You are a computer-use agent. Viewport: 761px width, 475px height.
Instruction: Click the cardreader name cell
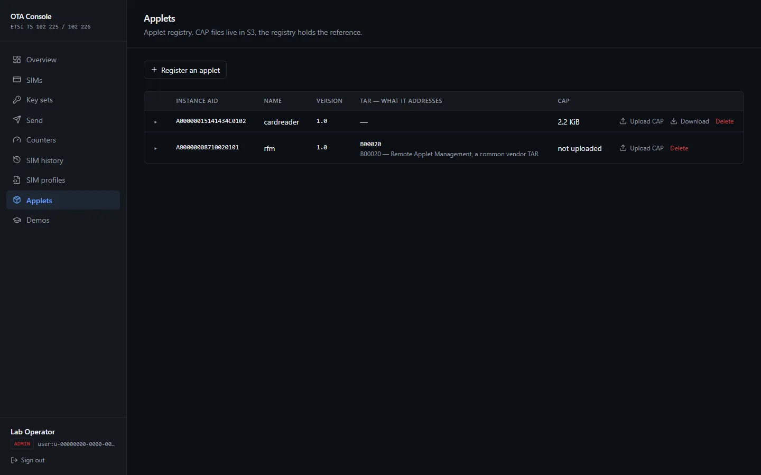click(282, 122)
